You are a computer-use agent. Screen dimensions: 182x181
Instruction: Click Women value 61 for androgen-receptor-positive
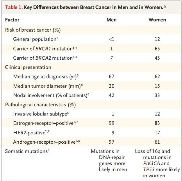pos(157,142)
